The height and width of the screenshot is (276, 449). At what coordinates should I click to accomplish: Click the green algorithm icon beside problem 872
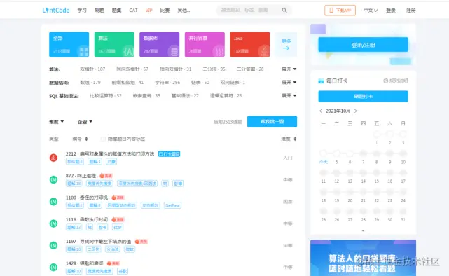(x=53, y=179)
